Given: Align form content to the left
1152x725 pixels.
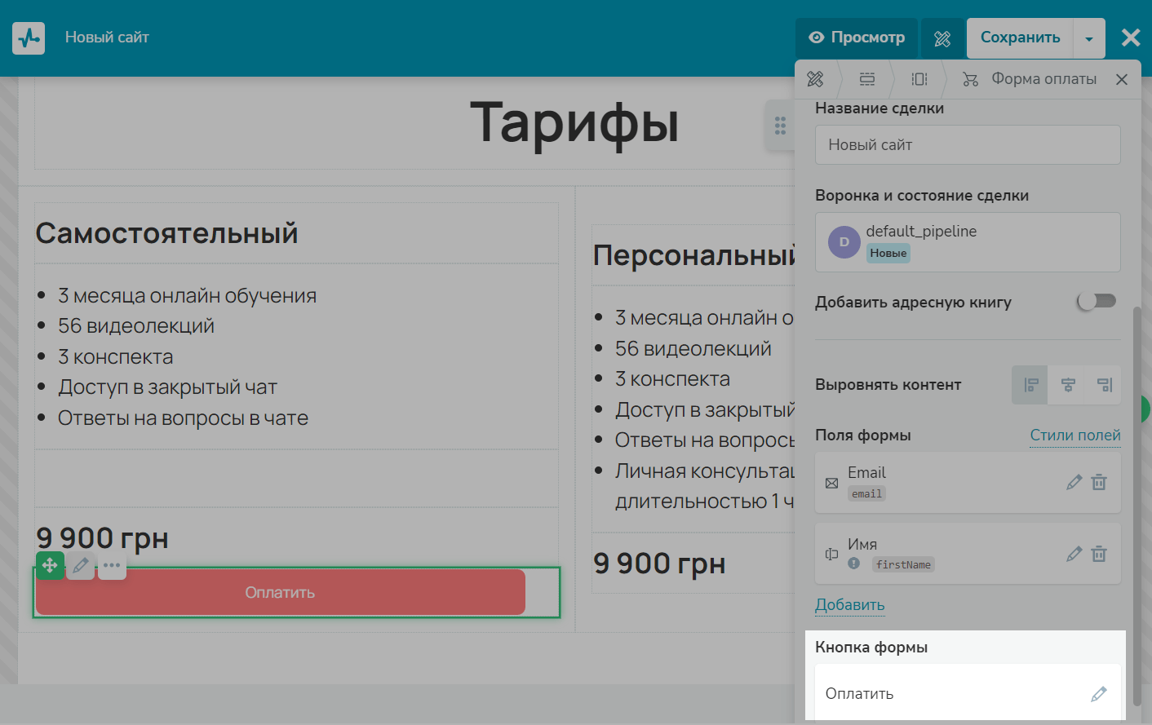Looking at the screenshot, I should click(x=1031, y=385).
